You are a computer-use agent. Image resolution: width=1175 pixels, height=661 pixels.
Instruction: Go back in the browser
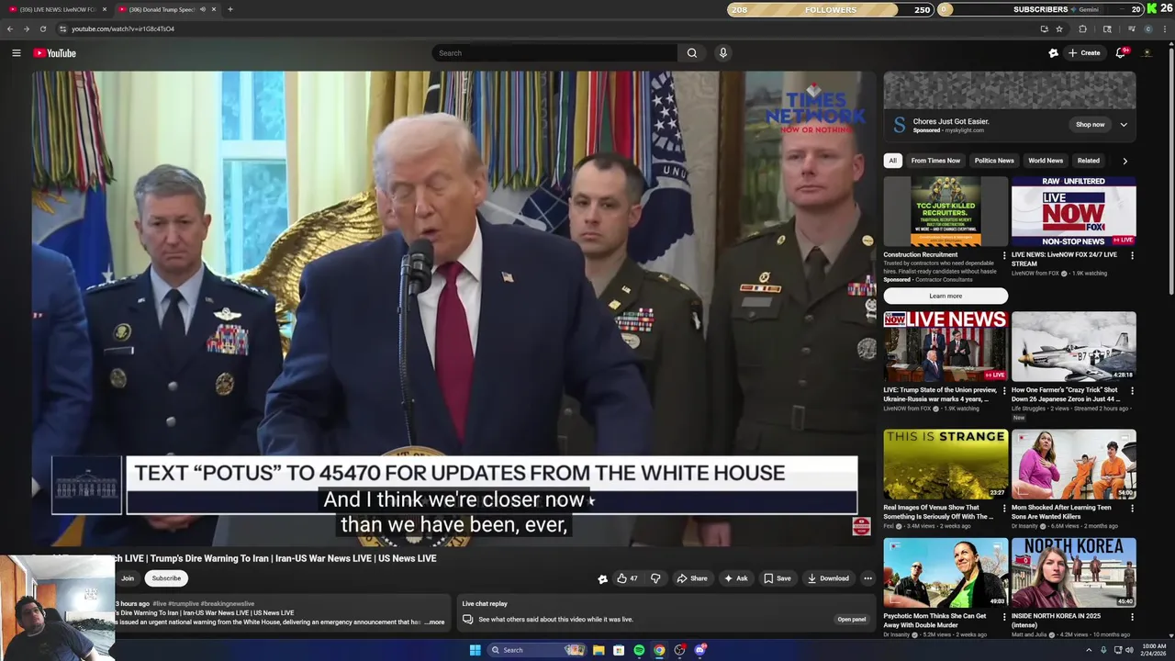coord(10,28)
